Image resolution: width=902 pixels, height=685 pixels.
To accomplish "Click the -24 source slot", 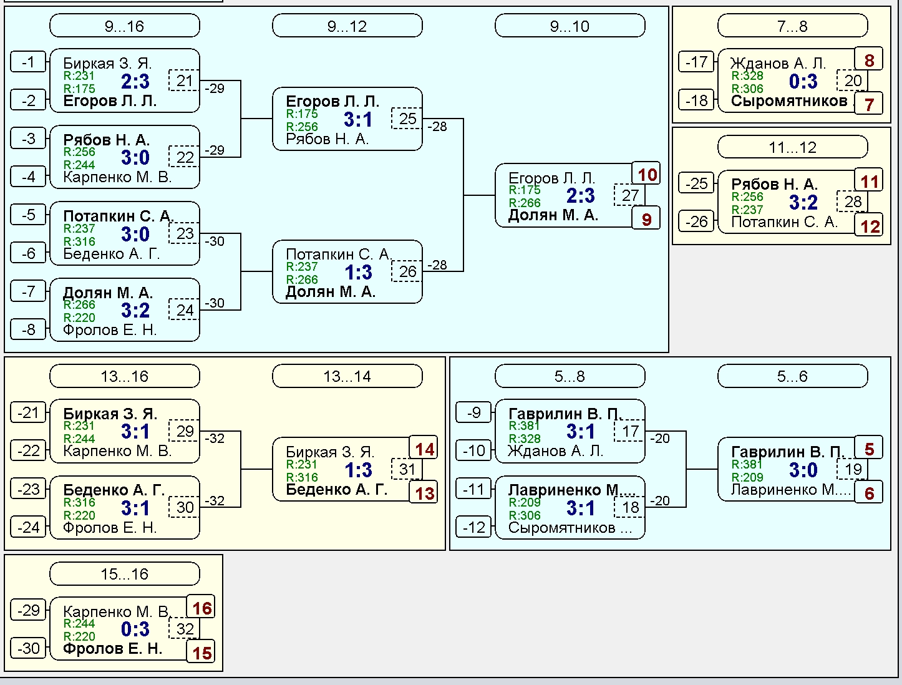I will [x=29, y=527].
